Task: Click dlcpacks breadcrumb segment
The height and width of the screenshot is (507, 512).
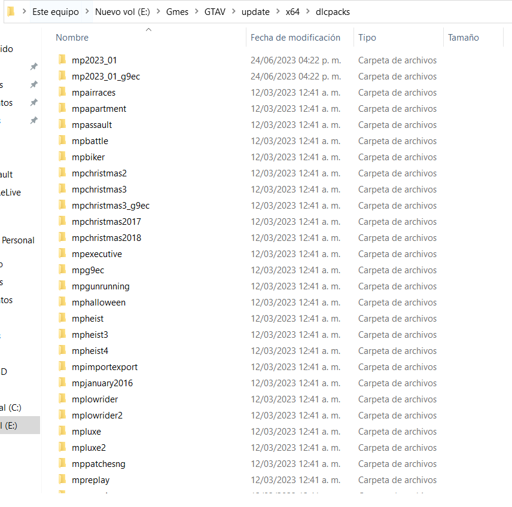Action: coord(333,12)
